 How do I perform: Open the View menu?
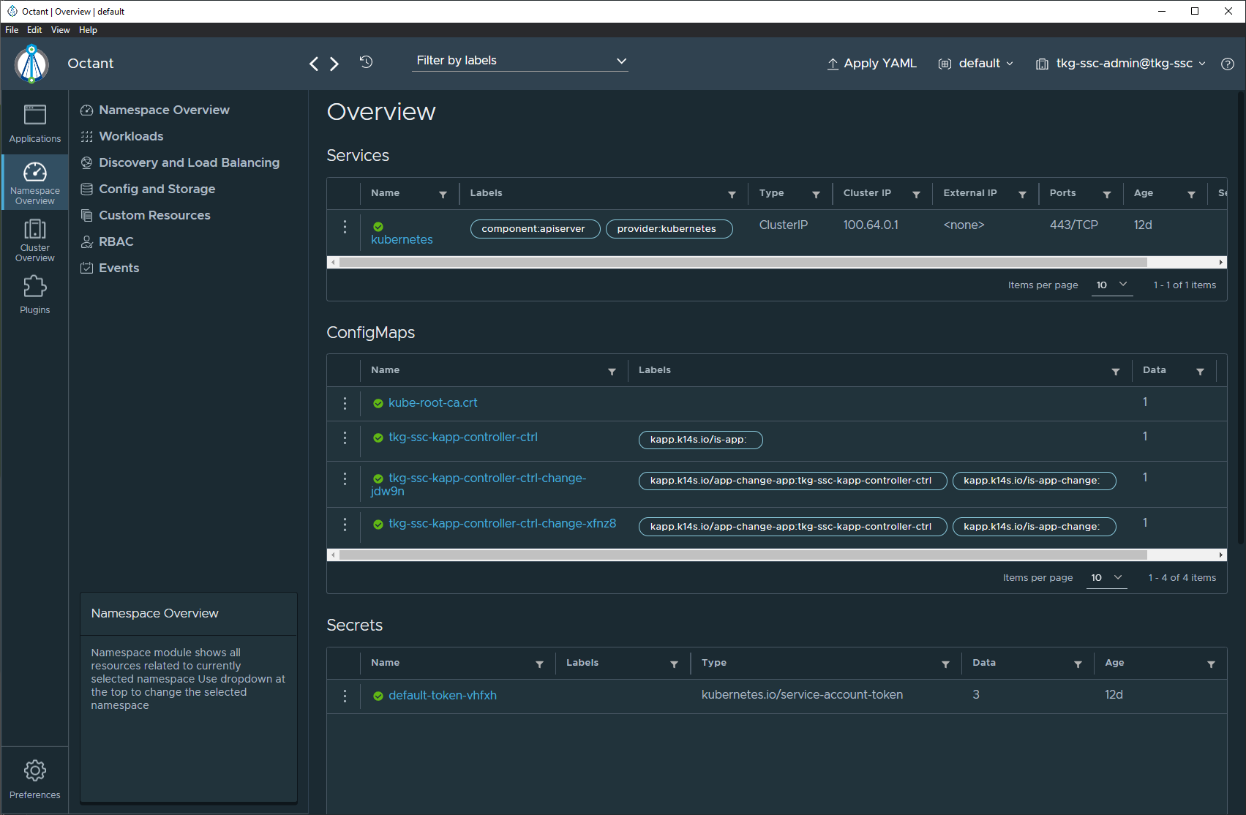[60, 30]
